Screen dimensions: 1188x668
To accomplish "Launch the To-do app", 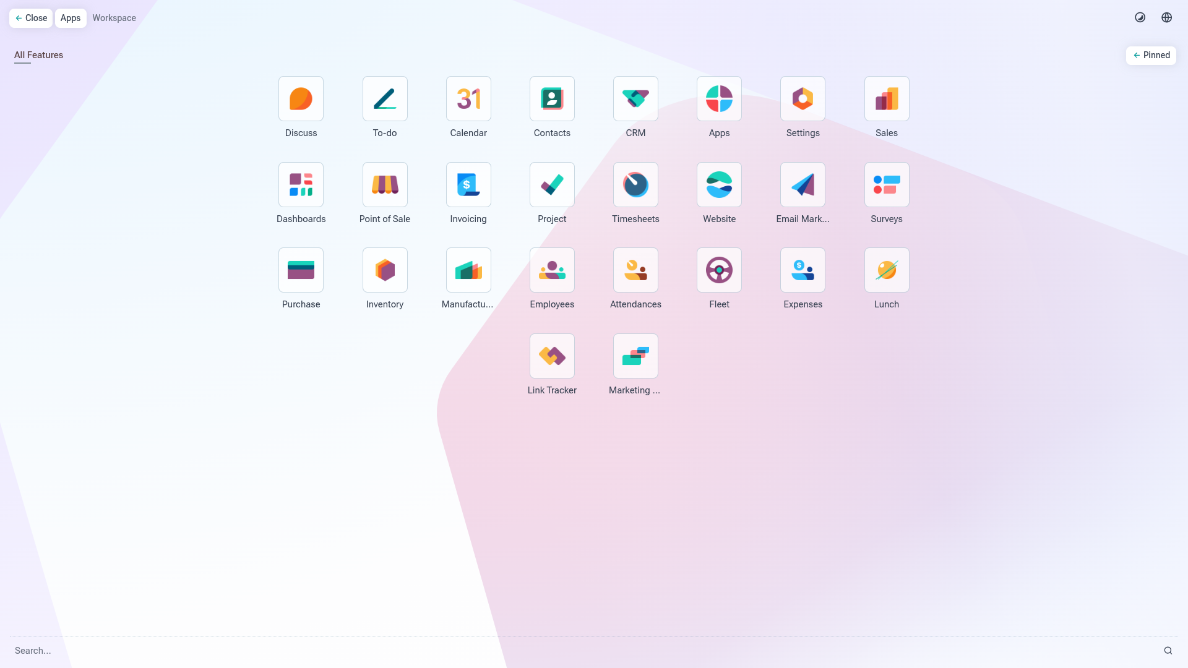I will click(x=385, y=99).
